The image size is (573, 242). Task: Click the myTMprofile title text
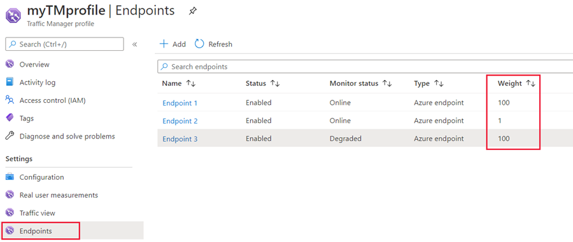coord(66,11)
